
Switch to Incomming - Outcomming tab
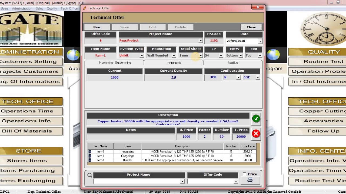click(x=115, y=63)
